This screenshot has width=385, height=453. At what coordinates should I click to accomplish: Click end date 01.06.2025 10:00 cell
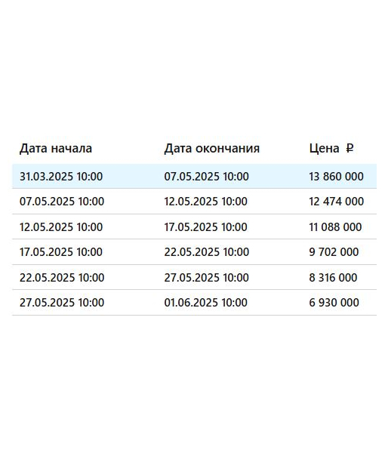[205, 303]
